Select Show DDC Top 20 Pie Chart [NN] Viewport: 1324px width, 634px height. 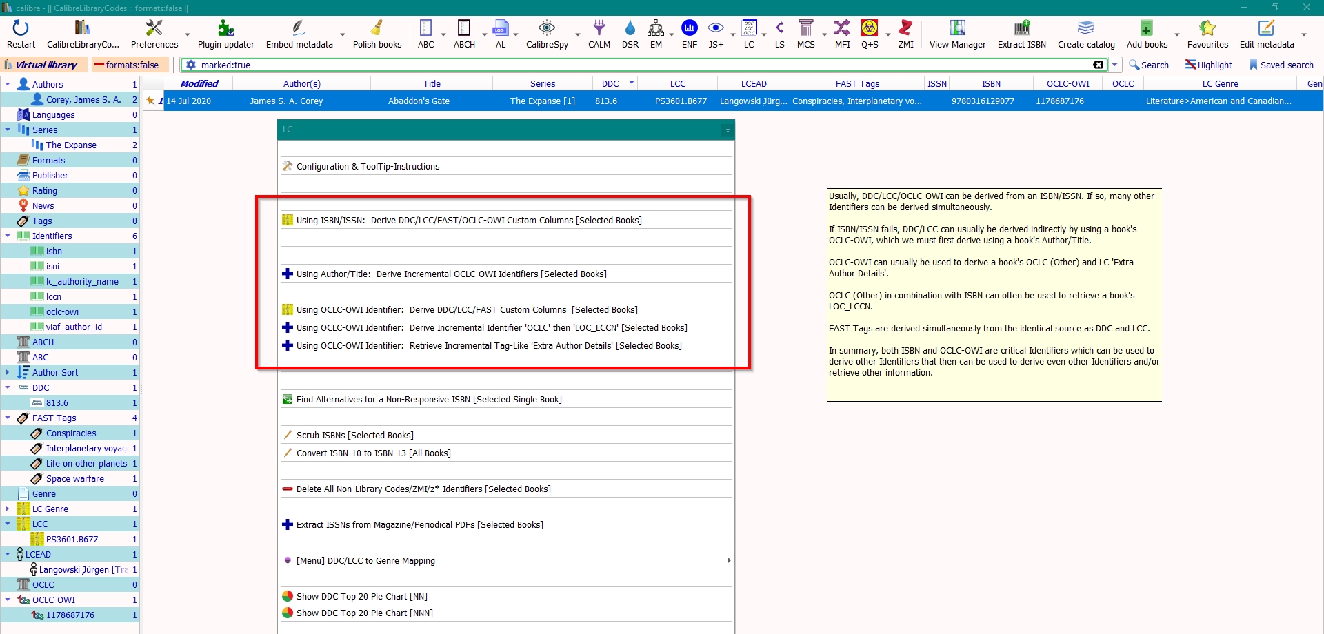click(x=506, y=596)
